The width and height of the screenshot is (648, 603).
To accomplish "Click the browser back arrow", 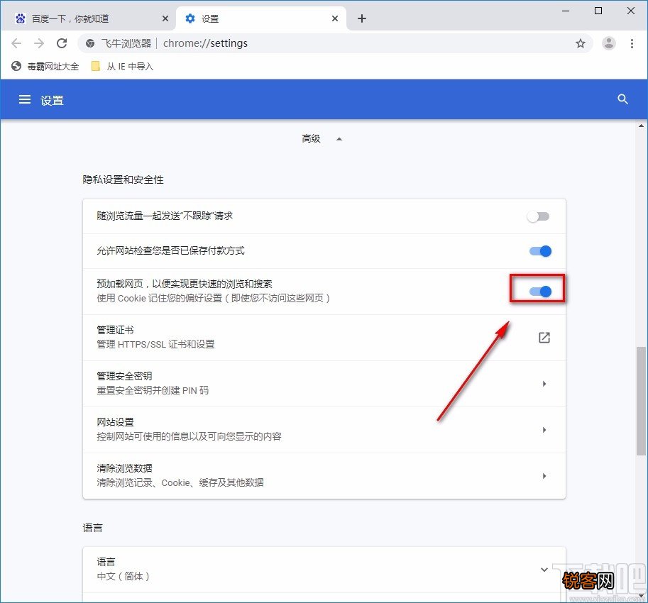I will [x=16, y=43].
